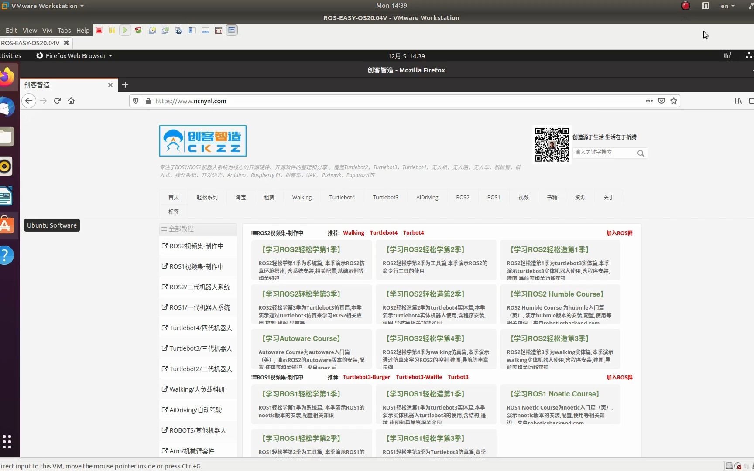Open the VMware View menu

[30, 30]
